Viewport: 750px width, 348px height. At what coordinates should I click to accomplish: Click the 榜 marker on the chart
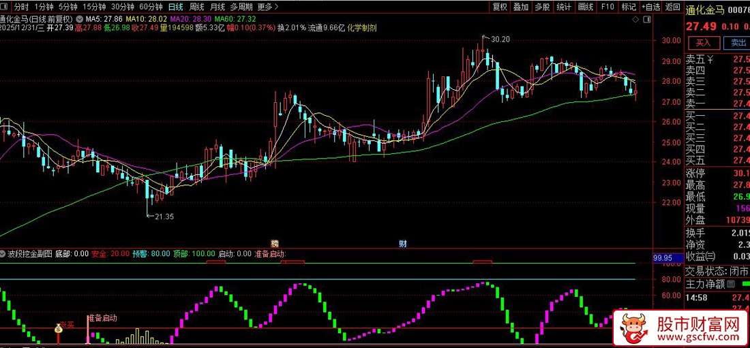coord(275,243)
